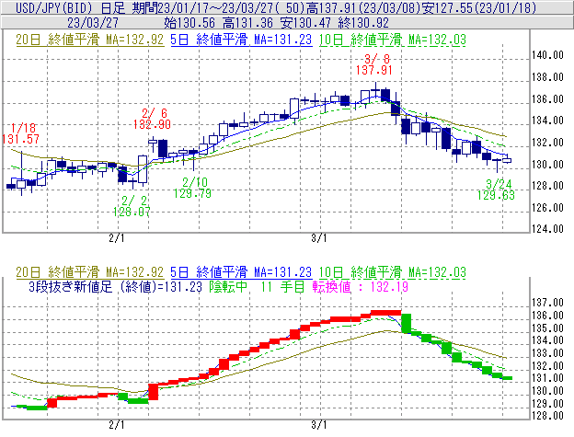Screen dimensions: 574x437
Task: Click the 140.00 price axis label
Action: (x=547, y=55)
